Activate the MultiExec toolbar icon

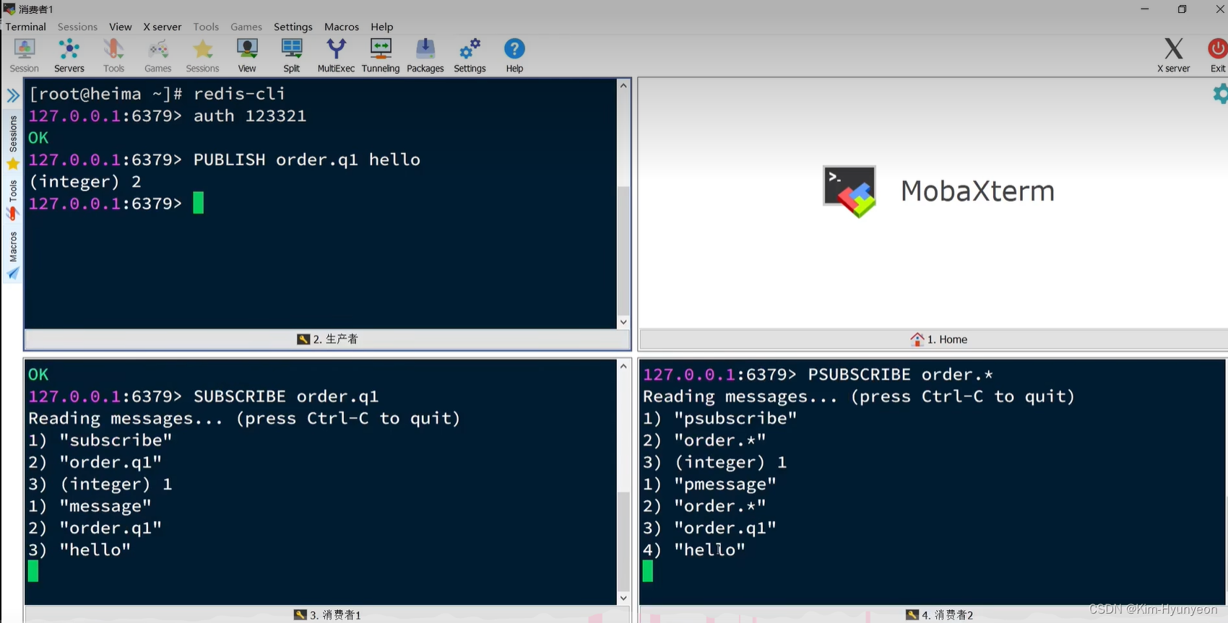pos(336,56)
